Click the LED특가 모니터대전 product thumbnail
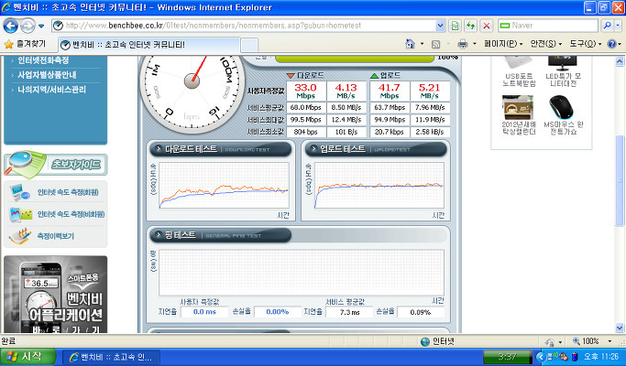The image size is (626, 366). point(563,64)
